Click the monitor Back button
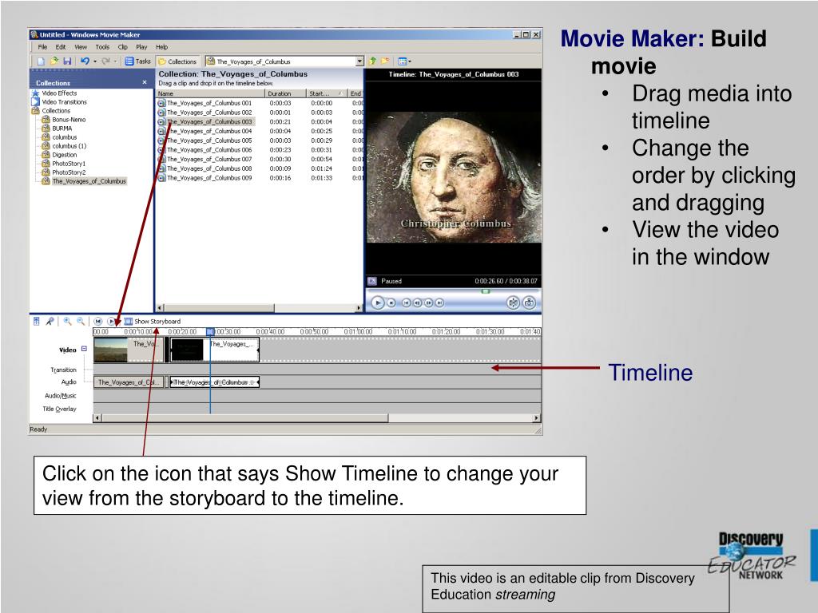 [406, 303]
